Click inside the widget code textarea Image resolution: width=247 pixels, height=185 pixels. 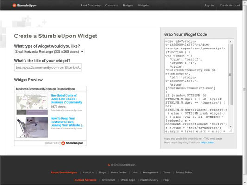coord(196,86)
